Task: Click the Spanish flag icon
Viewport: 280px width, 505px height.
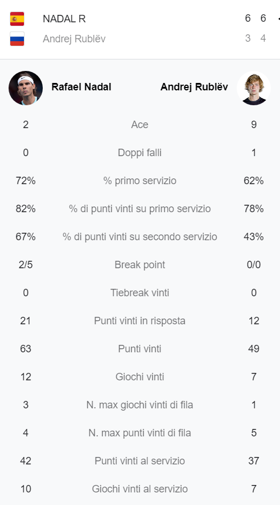Action: pos(17,19)
